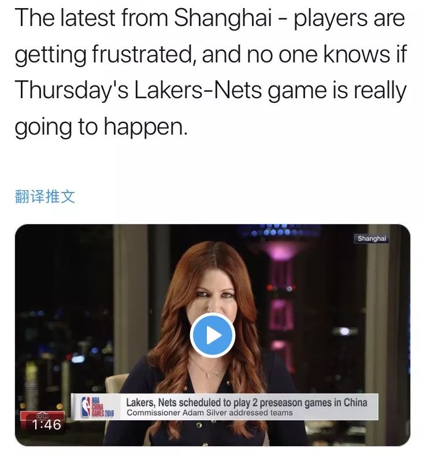Click the word 'frustrated' in the tweet
This screenshot has width=423, height=456.
142,54
